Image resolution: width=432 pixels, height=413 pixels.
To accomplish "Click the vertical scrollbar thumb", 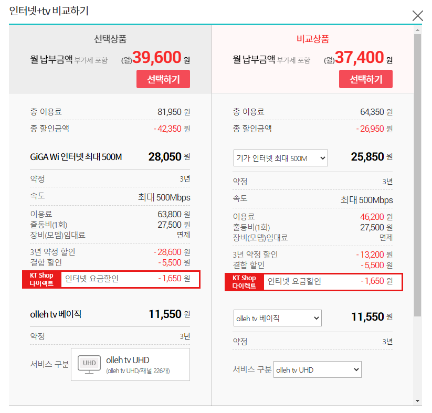I will click(x=417, y=173).
